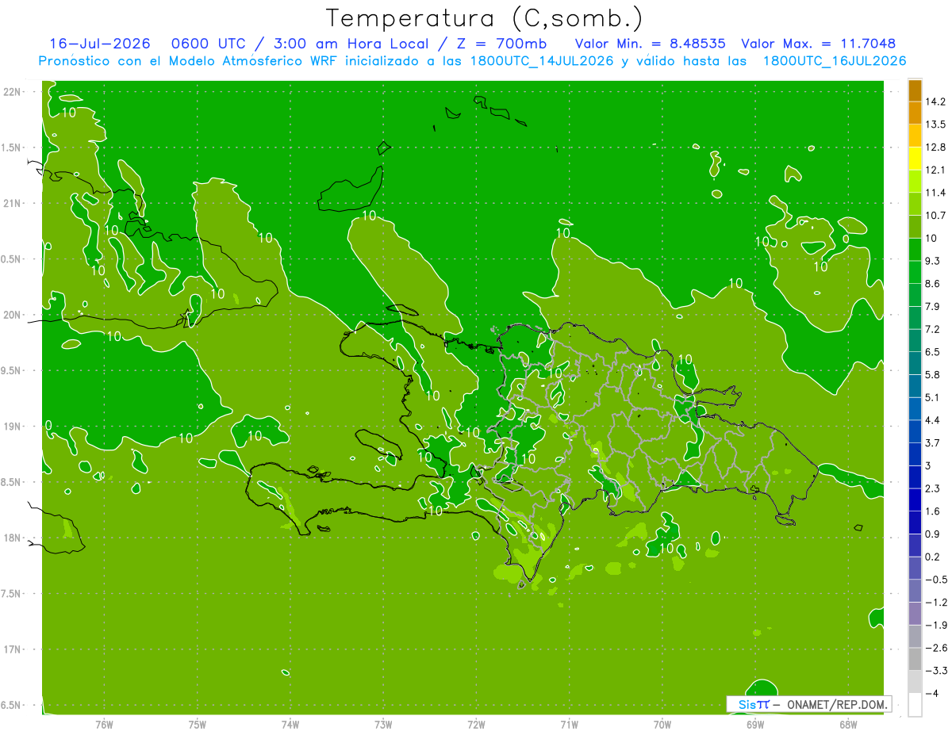Click the 'Valor Min. = 8.48535' value

(x=651, y=44)
